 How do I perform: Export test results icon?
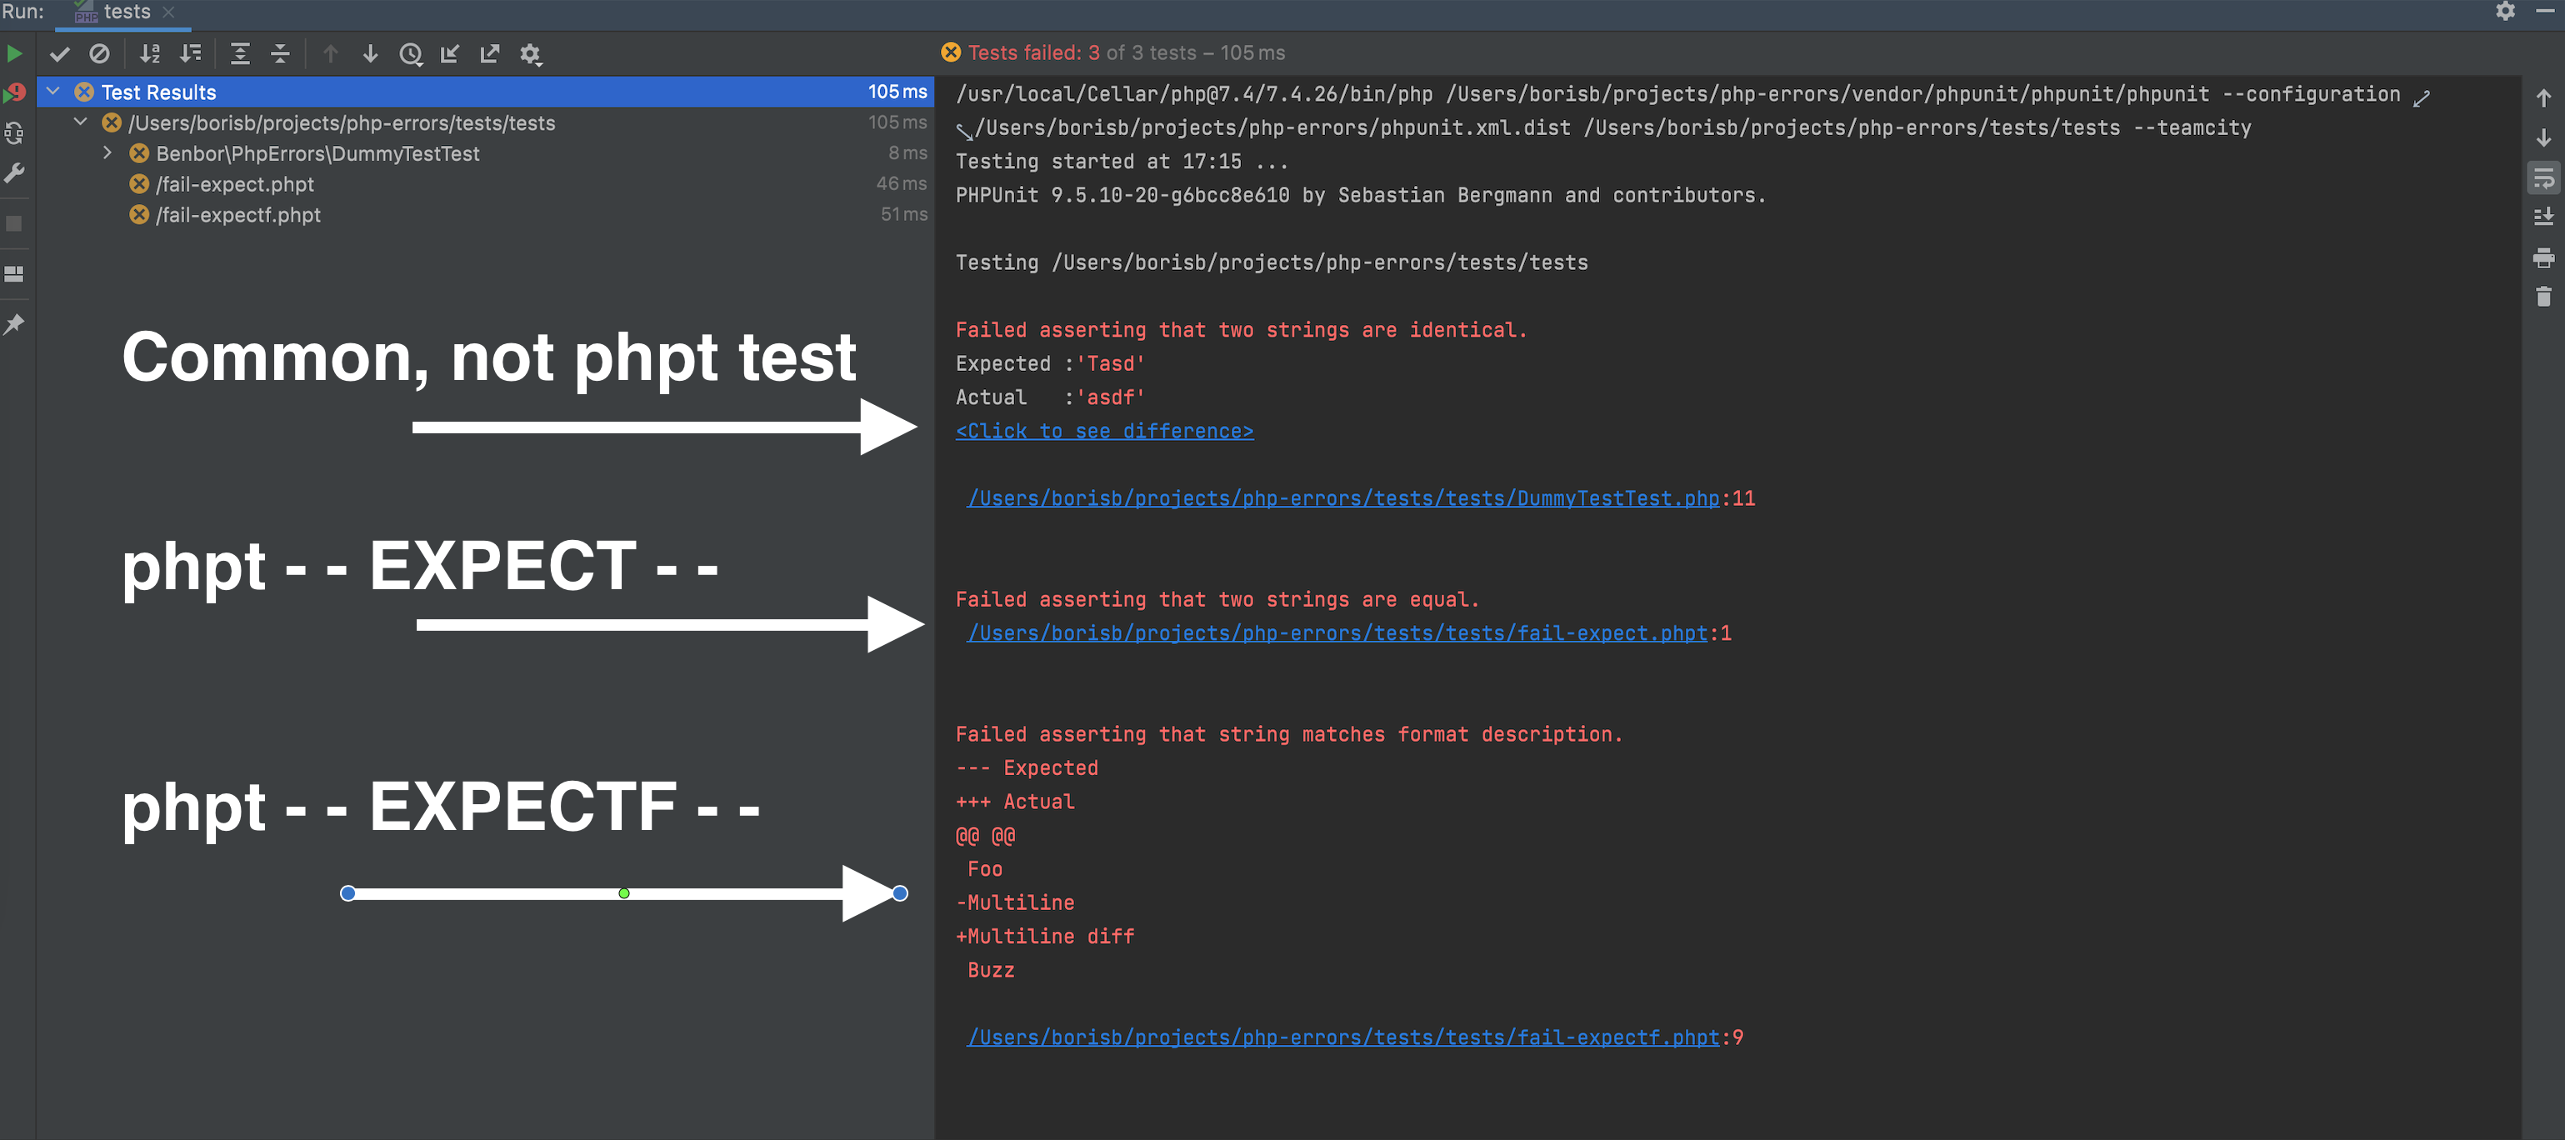490,54
